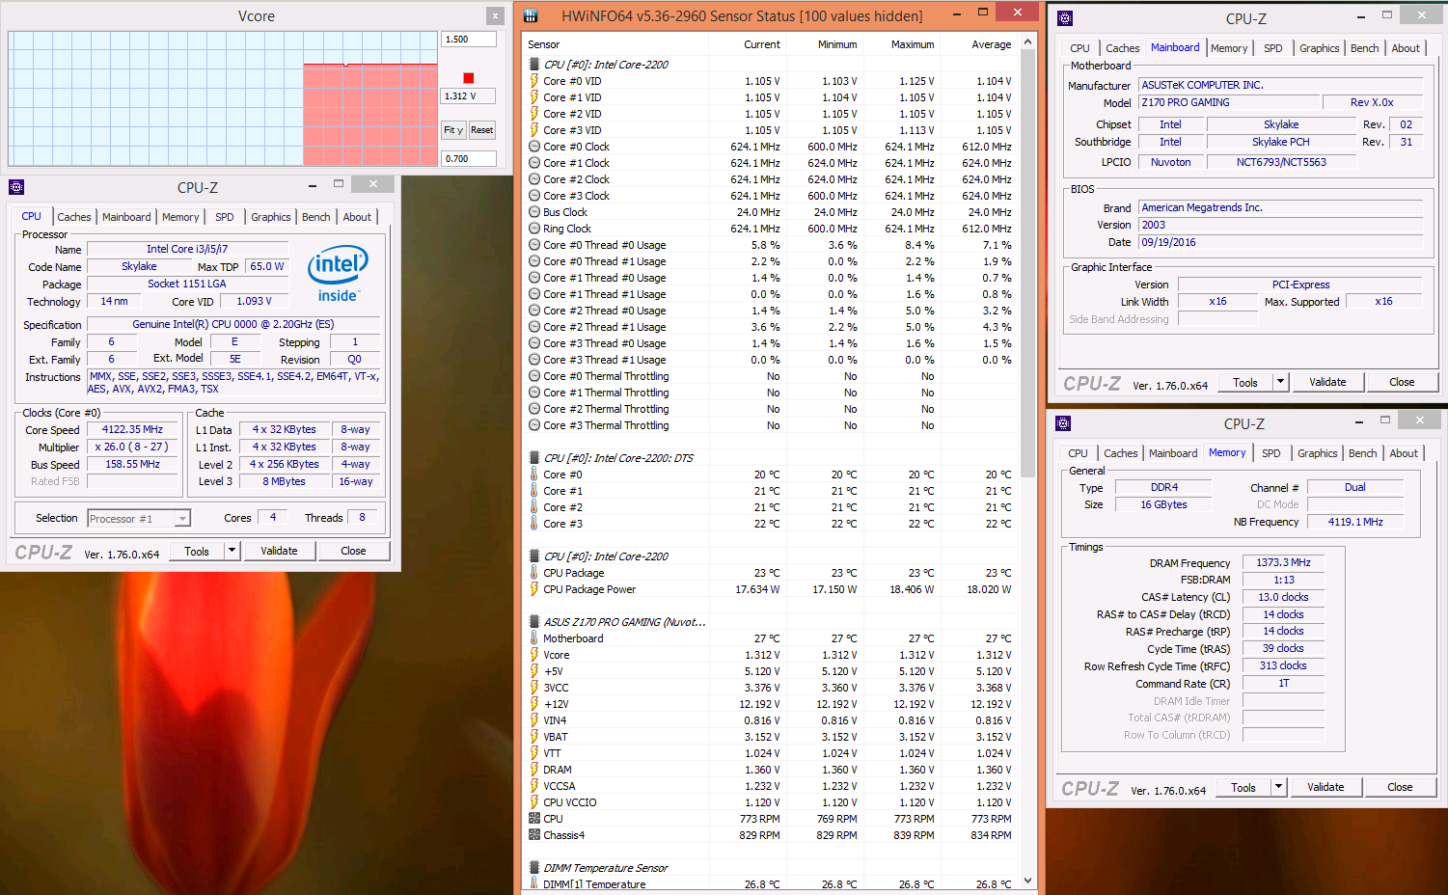
Task: Click Validate in left CPU-Z window
Action: pyautogui.click(x=279, y=551)
